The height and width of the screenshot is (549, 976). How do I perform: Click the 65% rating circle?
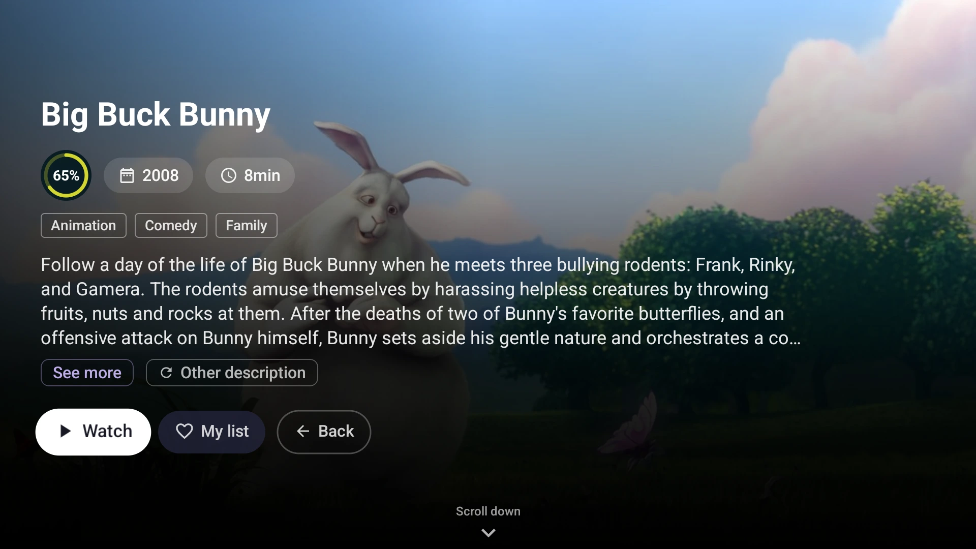pyautogui.click(x=66, y=176)
